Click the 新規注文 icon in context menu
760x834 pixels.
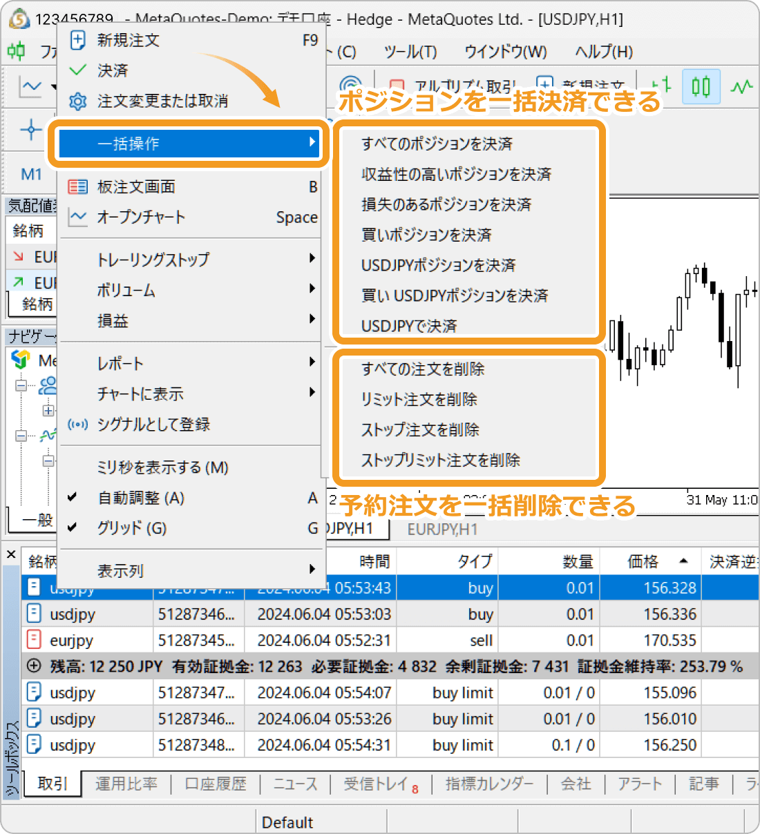[78, 40]
